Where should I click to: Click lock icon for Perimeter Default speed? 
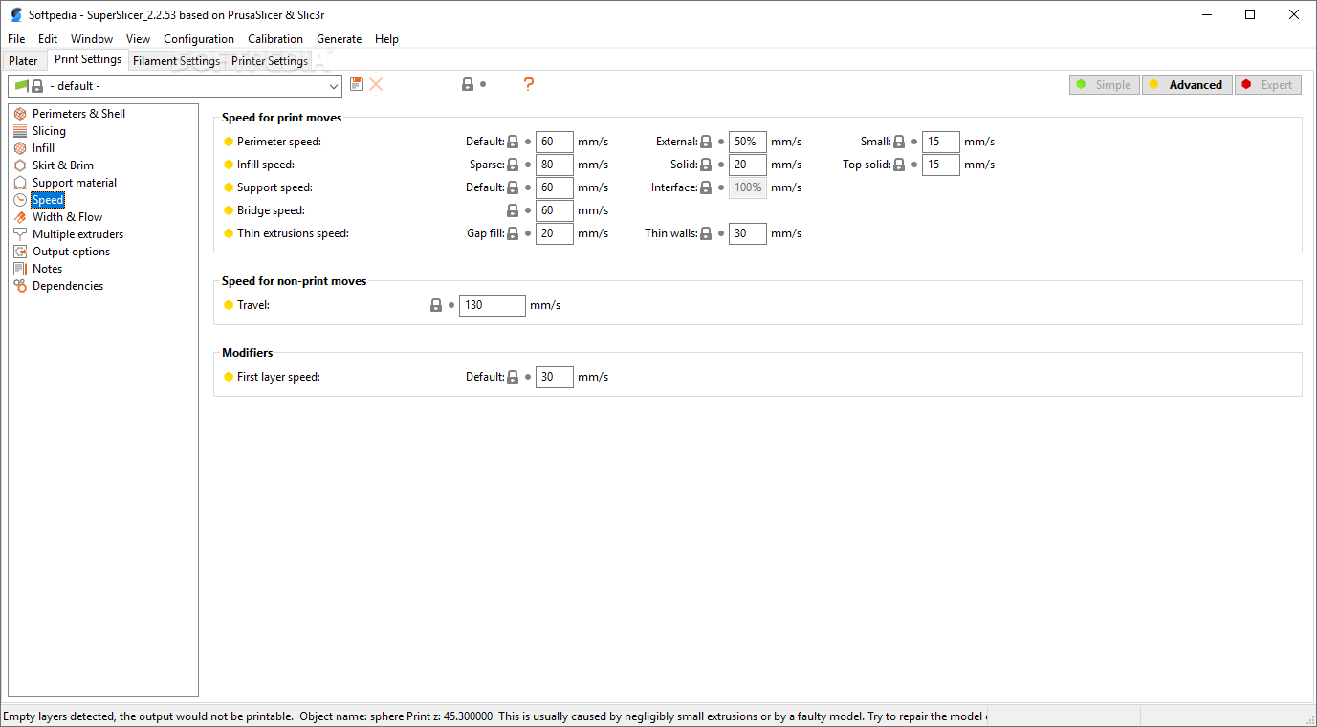(x=513, y=142)
